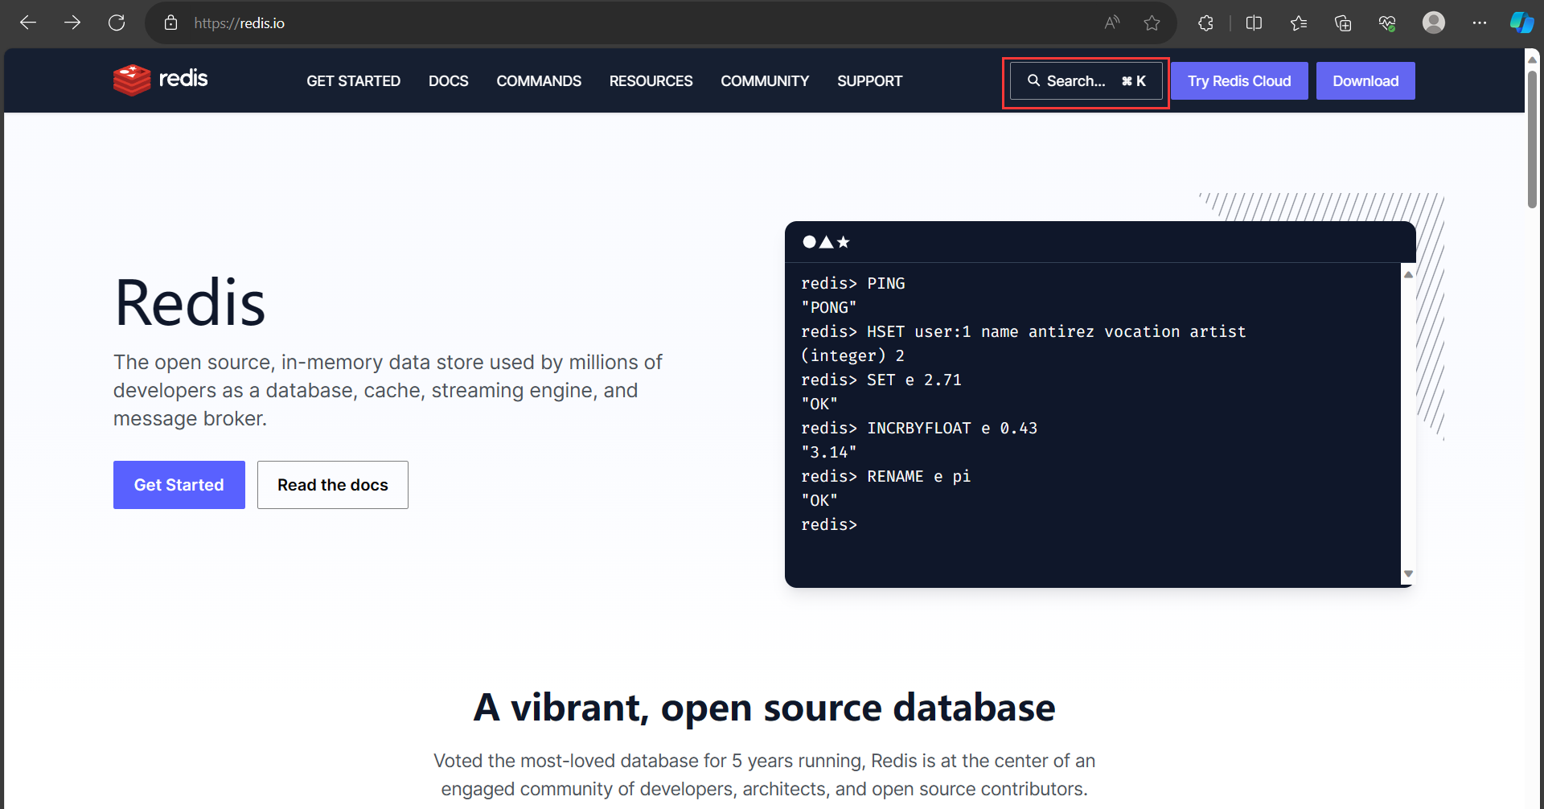
Task: Click terminal line HSET user:1 name antirez
Action: 1024,331
